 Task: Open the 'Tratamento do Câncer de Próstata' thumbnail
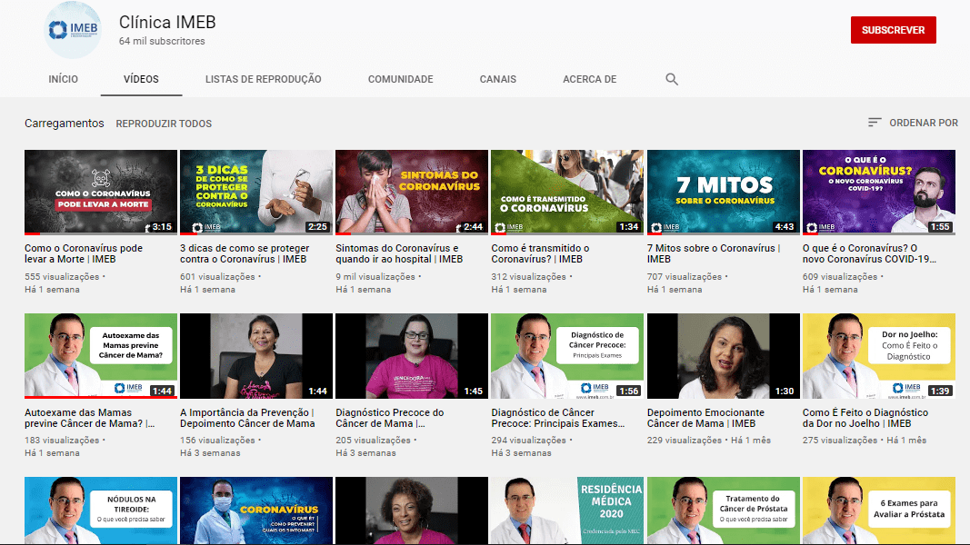point(723,510)
